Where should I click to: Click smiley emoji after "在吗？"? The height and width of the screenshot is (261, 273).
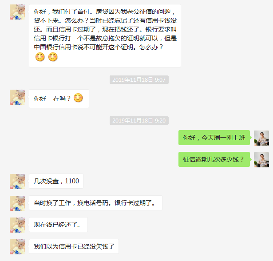(x=78, y=98)
